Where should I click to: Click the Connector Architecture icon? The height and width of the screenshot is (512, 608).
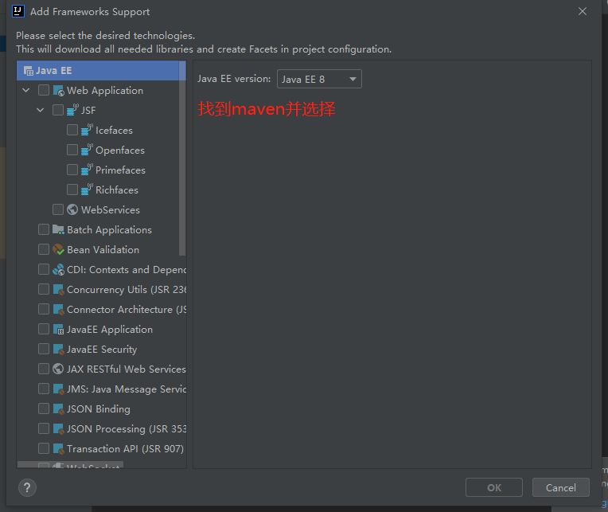tap(59, 310)
